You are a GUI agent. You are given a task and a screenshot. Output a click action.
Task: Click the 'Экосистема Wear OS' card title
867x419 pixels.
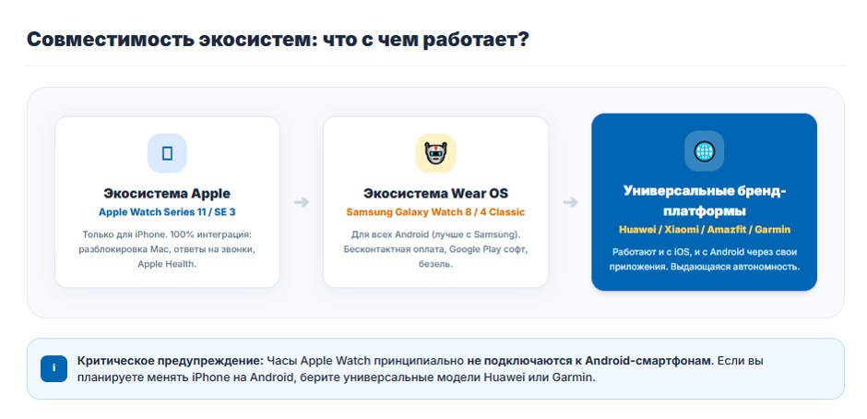[435, 194]
